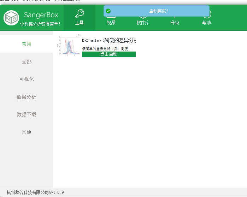Click the SangerBox title text
The width and height of the screenshot is (247, 197).
pyautogui.click(x=41, y=15)
